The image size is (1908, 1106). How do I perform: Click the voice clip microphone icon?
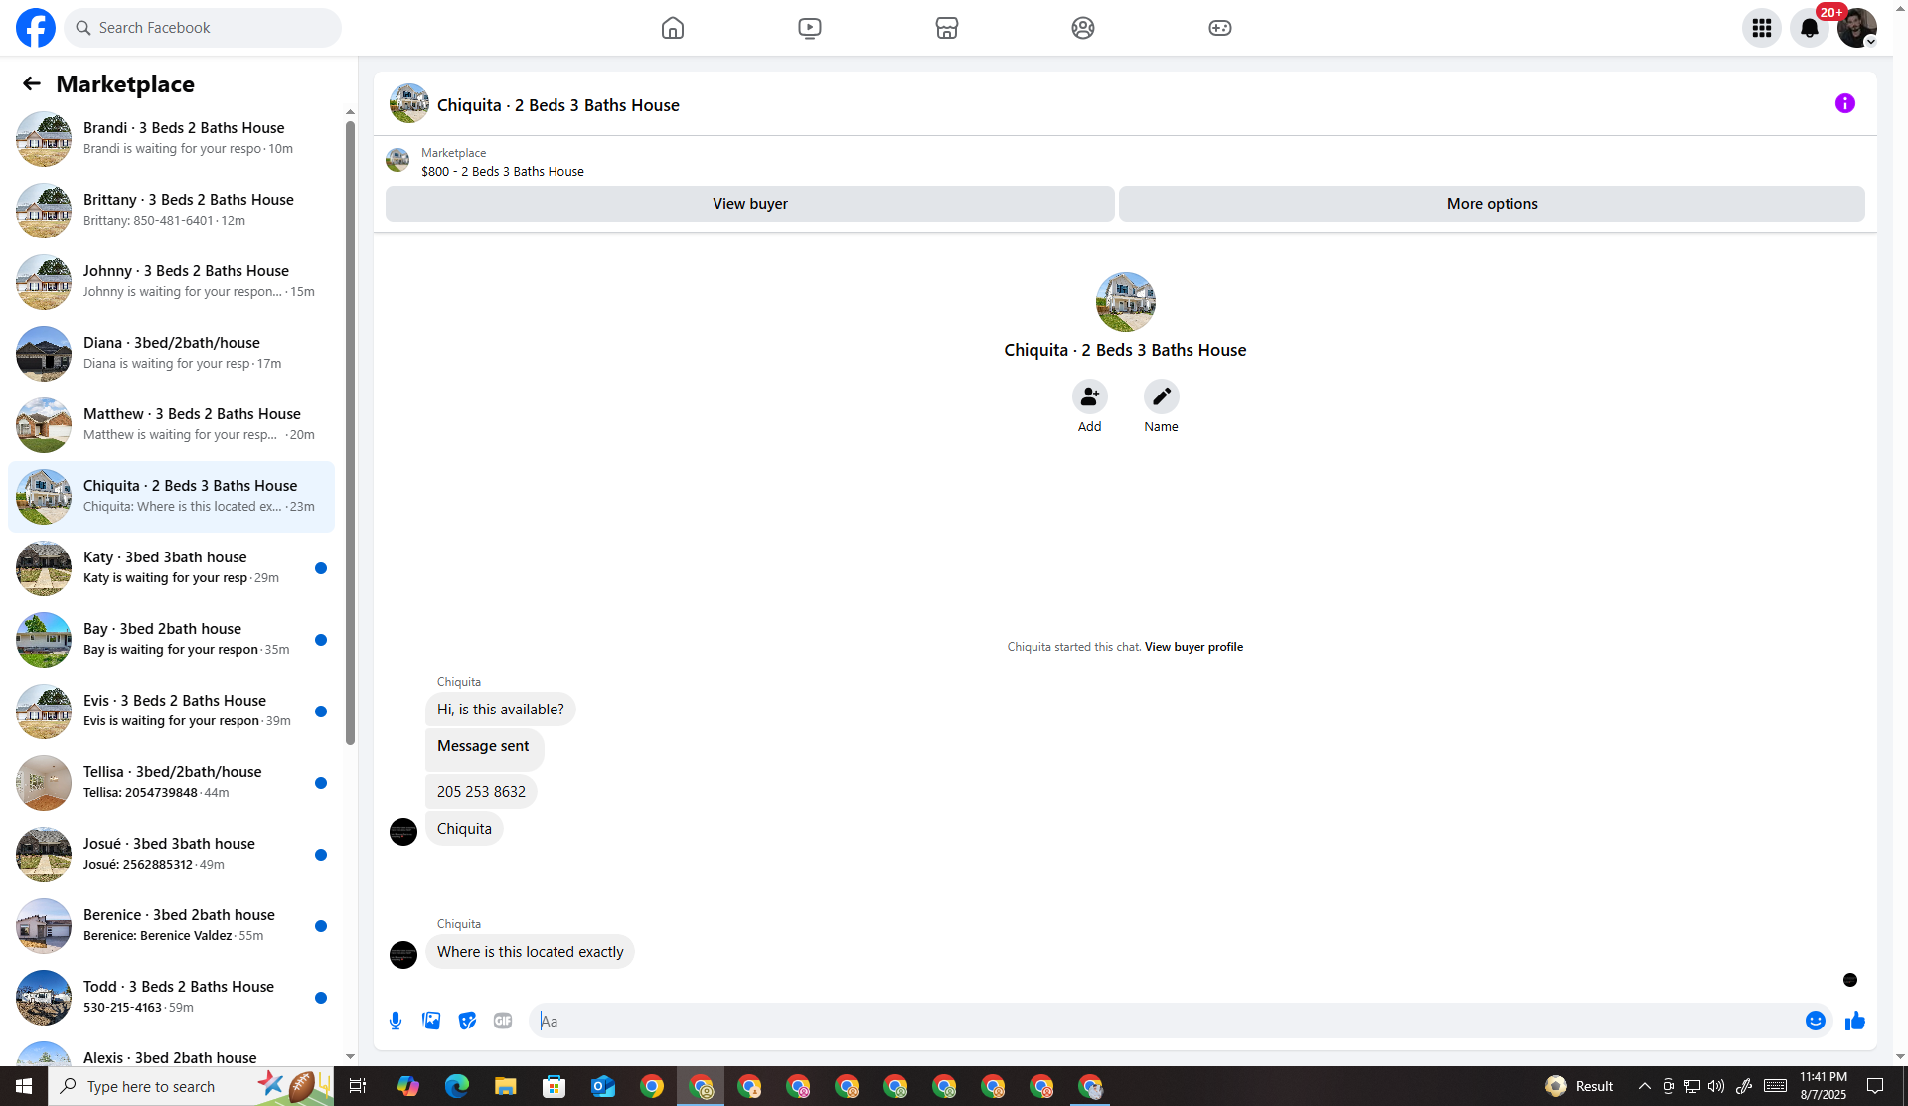[396, 1021]
